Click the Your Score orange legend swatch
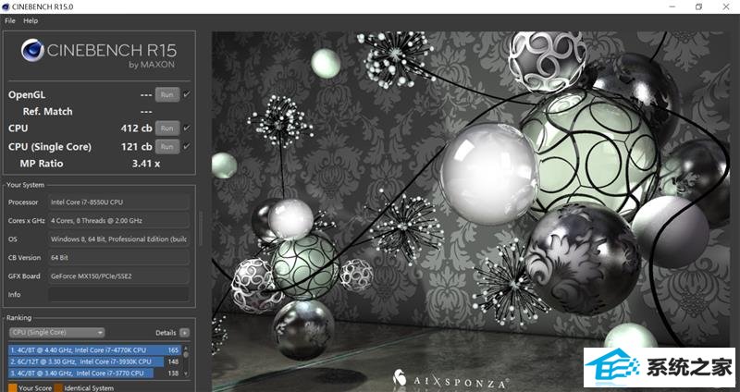 pyautogui.click(x=13, y=387)
